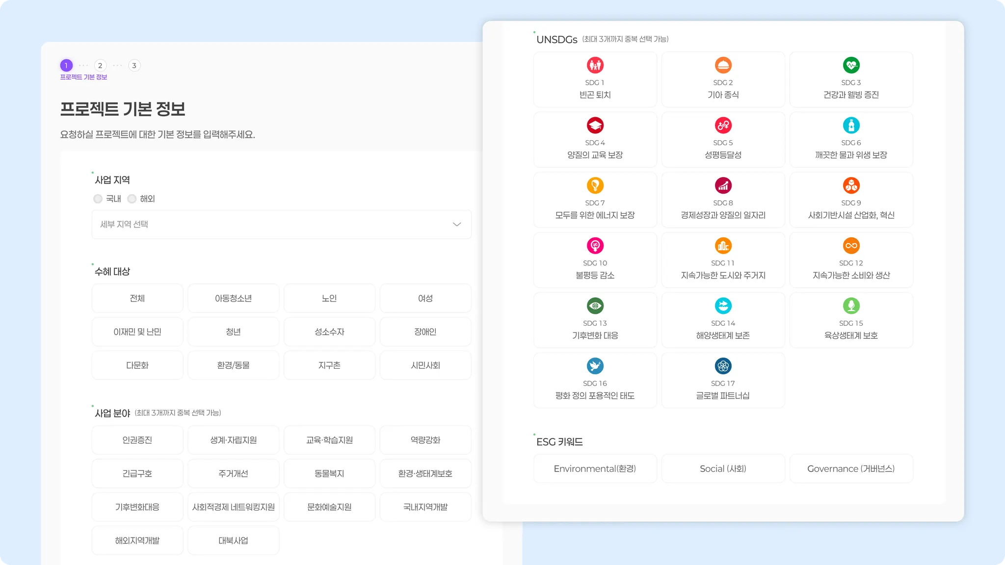This screenshot has height=565, width=1005.
Task: Select the 대북사업 field option
Action: pyautogui.click(x=233, y=540)
